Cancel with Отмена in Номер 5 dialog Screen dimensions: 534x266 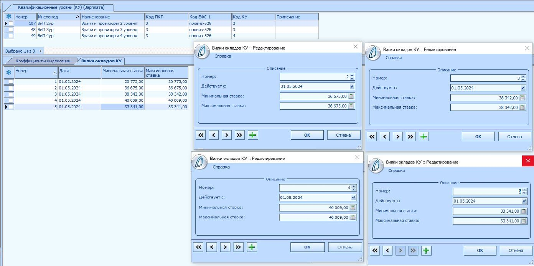click(516, 251)
